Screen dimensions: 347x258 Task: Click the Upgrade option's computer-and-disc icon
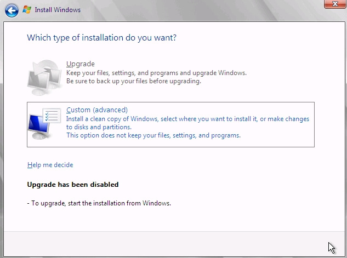pos(44,77)
